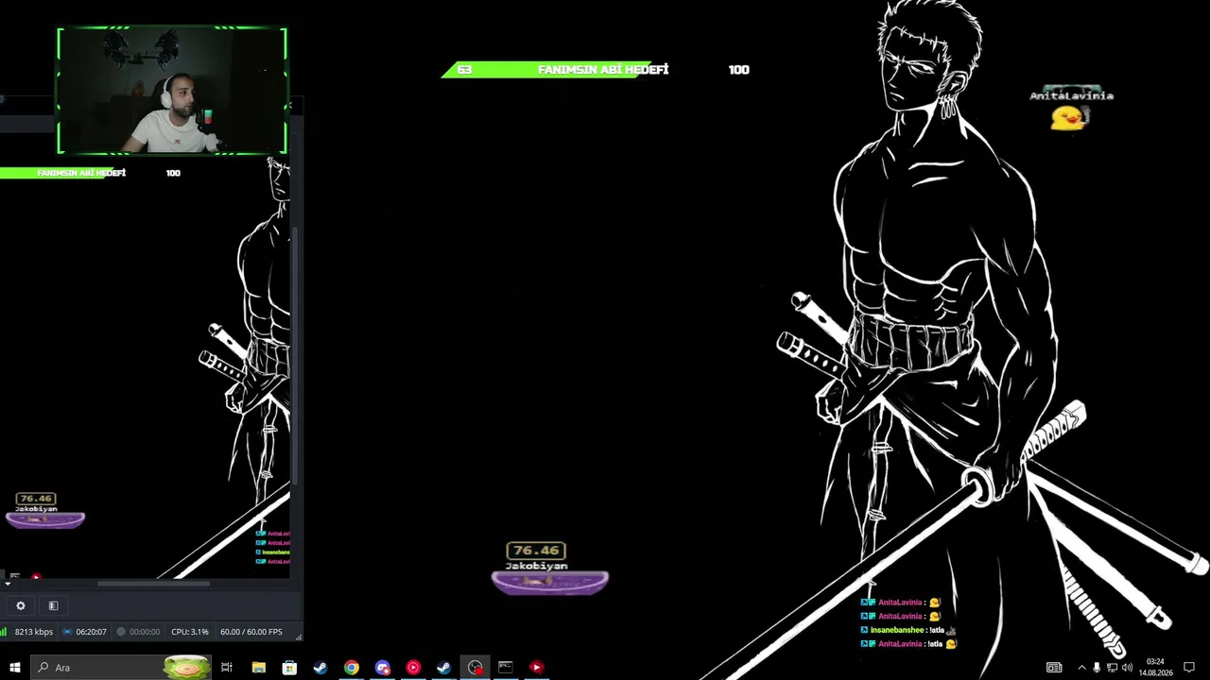Open the YouTube Music taskbar icon
1210x680 pixels.
point(413,668)
